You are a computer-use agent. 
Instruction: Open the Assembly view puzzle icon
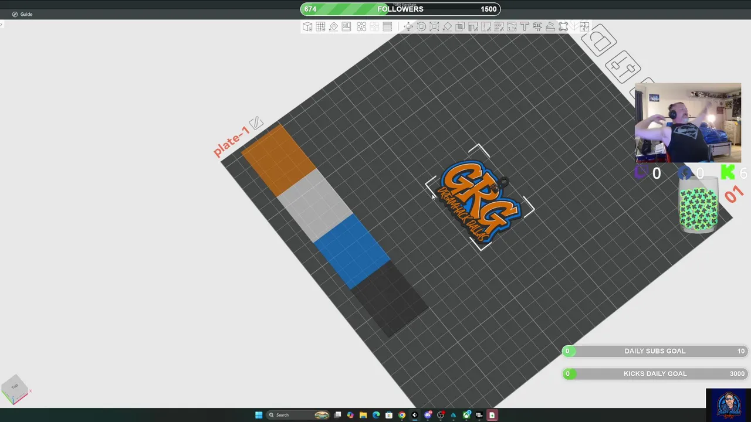pos(584,26)
